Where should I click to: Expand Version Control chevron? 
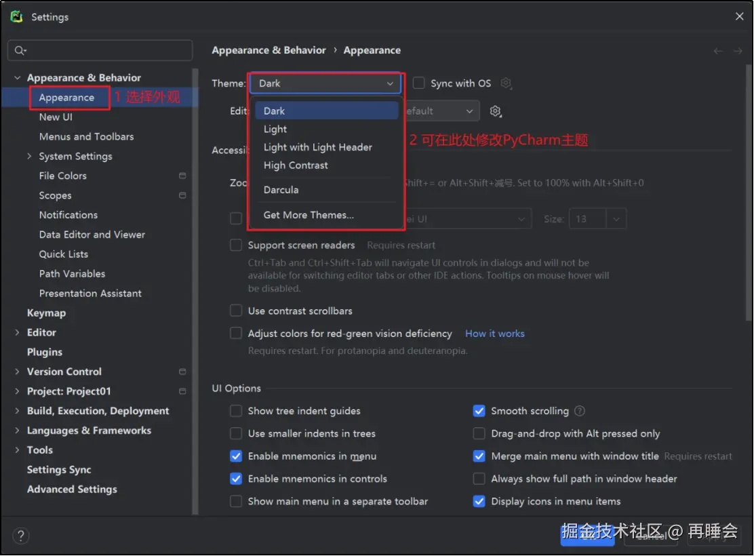pos(18,372)
